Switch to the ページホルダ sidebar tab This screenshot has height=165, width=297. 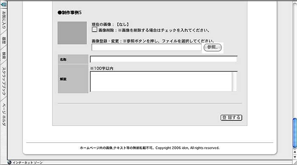[3, 114]
